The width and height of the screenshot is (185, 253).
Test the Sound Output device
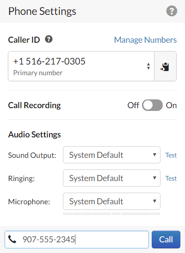pyautogui.click(x=171, y=155)
